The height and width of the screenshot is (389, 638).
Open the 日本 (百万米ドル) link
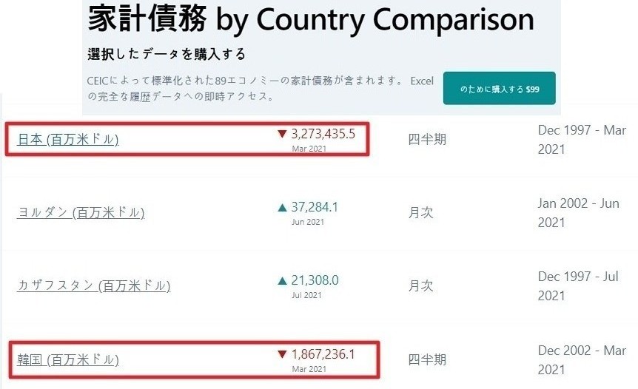(67, 139)
